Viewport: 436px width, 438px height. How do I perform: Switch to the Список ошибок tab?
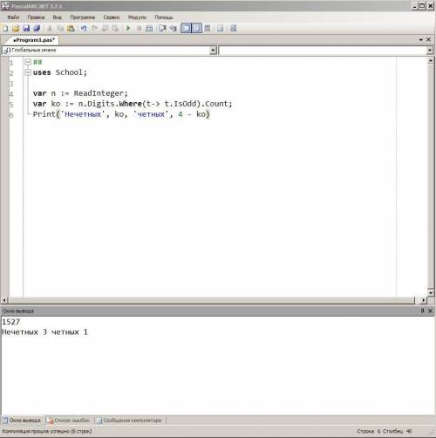tap(69, 421)
